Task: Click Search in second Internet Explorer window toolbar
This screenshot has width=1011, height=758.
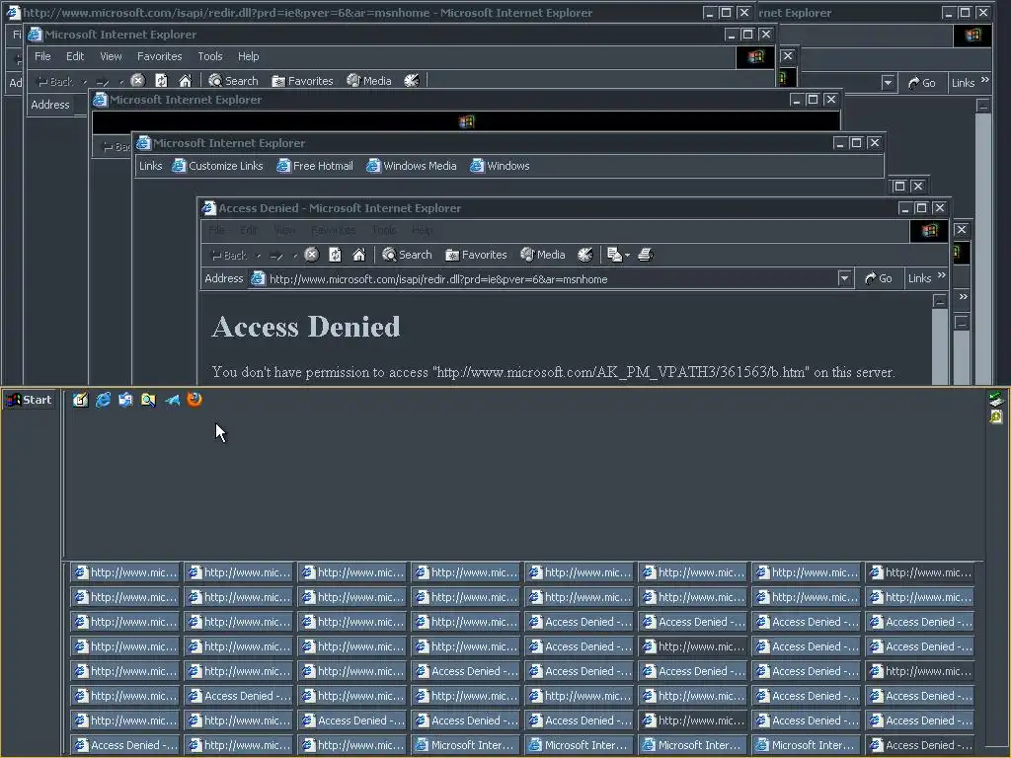Action: click(x=233, y=81)
